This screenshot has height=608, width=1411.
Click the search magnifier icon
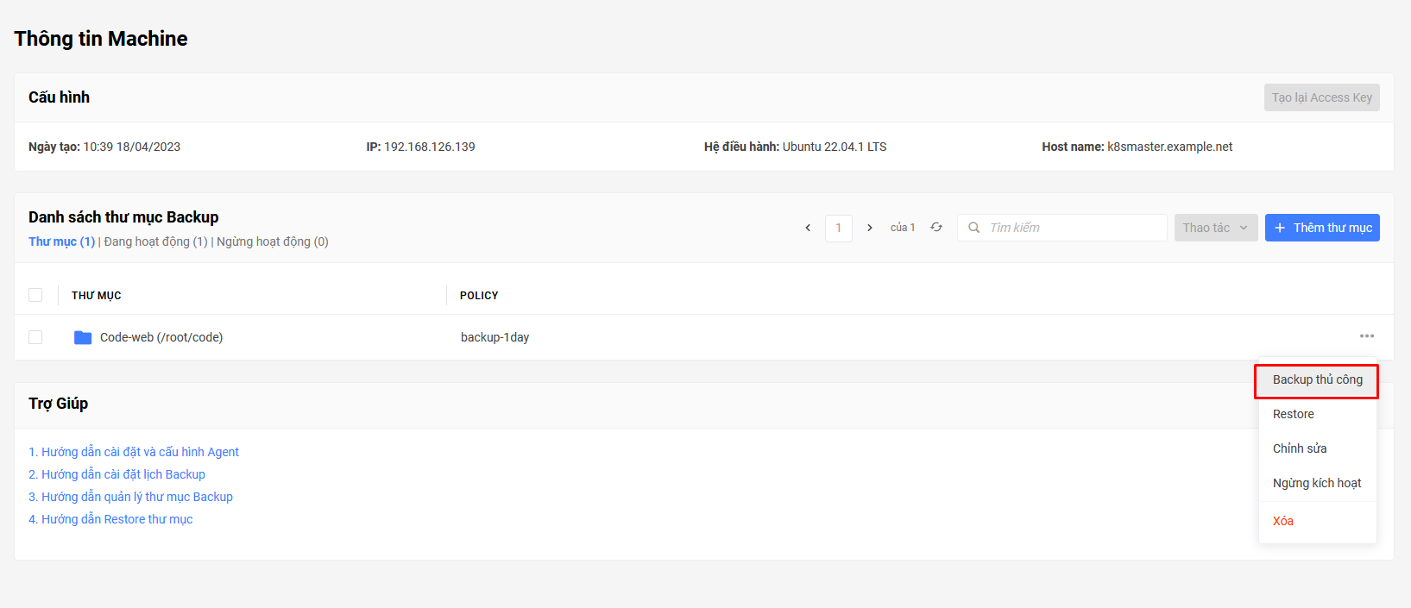974,228
